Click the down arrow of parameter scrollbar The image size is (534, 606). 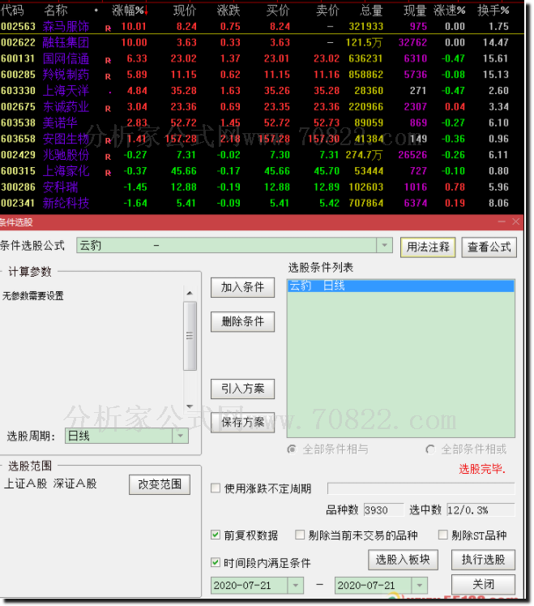(190, 406)
